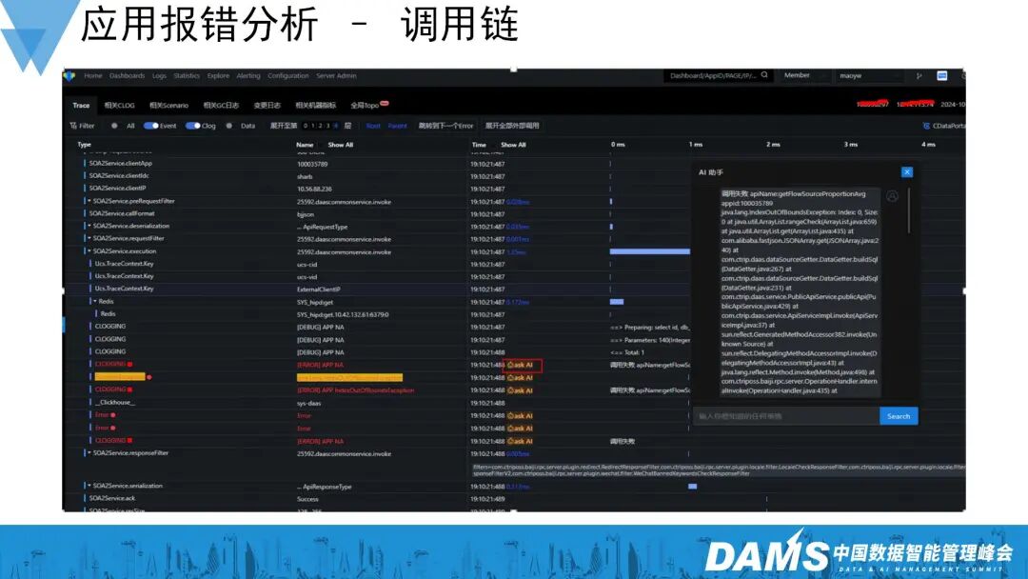Open the 全局Topo tab
Screen dimensions: 1028x579
(365, 106)
